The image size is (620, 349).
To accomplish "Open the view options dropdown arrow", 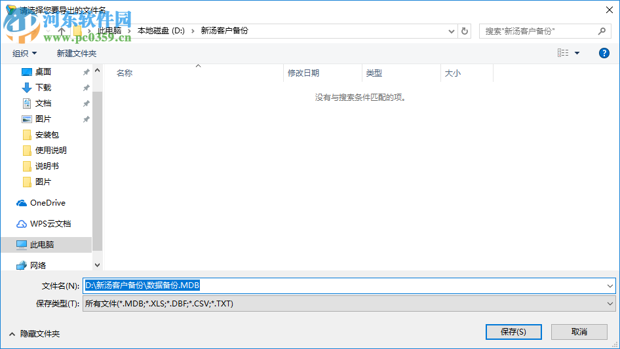I will click(577, 53).
